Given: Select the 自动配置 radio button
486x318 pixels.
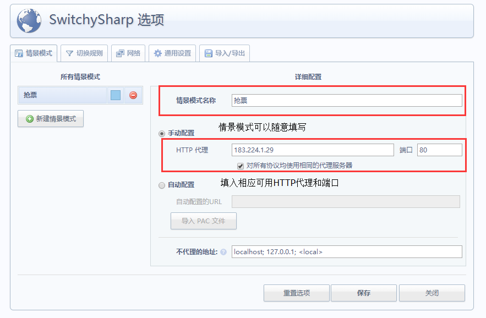Looking at the screenshot, I should [x=162, y=185].
